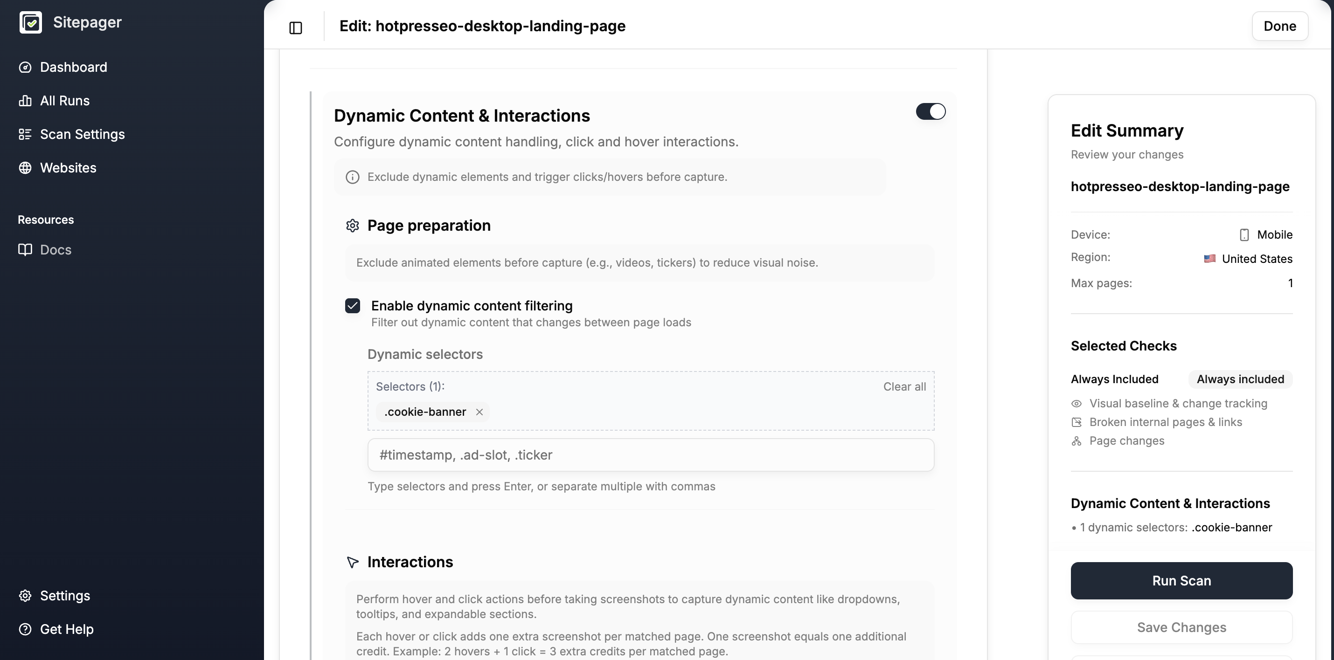Click the Page preparation gear icon

(x=352, y=225)
